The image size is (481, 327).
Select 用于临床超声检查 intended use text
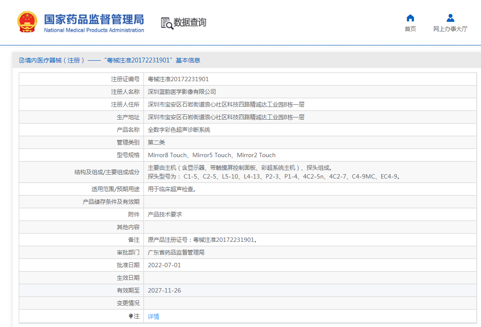(172, 189)
